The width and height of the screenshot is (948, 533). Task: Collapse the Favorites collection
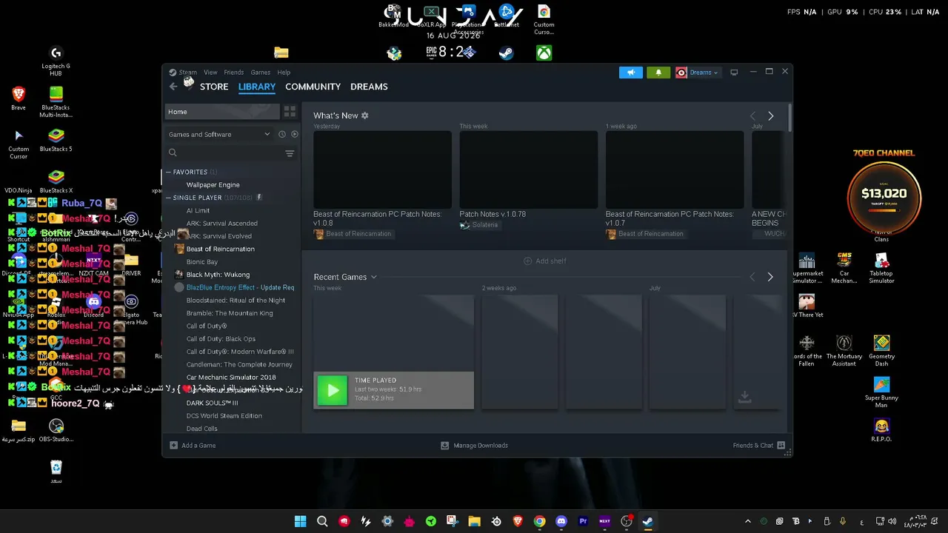point(168,172)
